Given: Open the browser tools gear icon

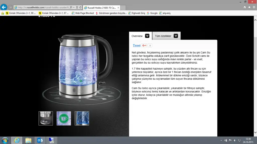Looking at the screenshot, I should [254, 7].
